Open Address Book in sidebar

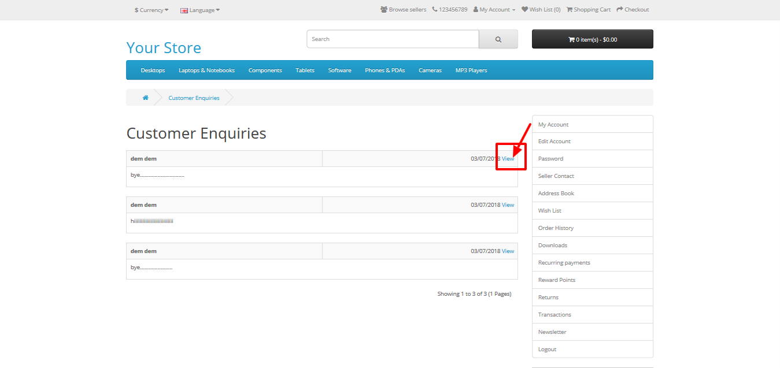593,194
